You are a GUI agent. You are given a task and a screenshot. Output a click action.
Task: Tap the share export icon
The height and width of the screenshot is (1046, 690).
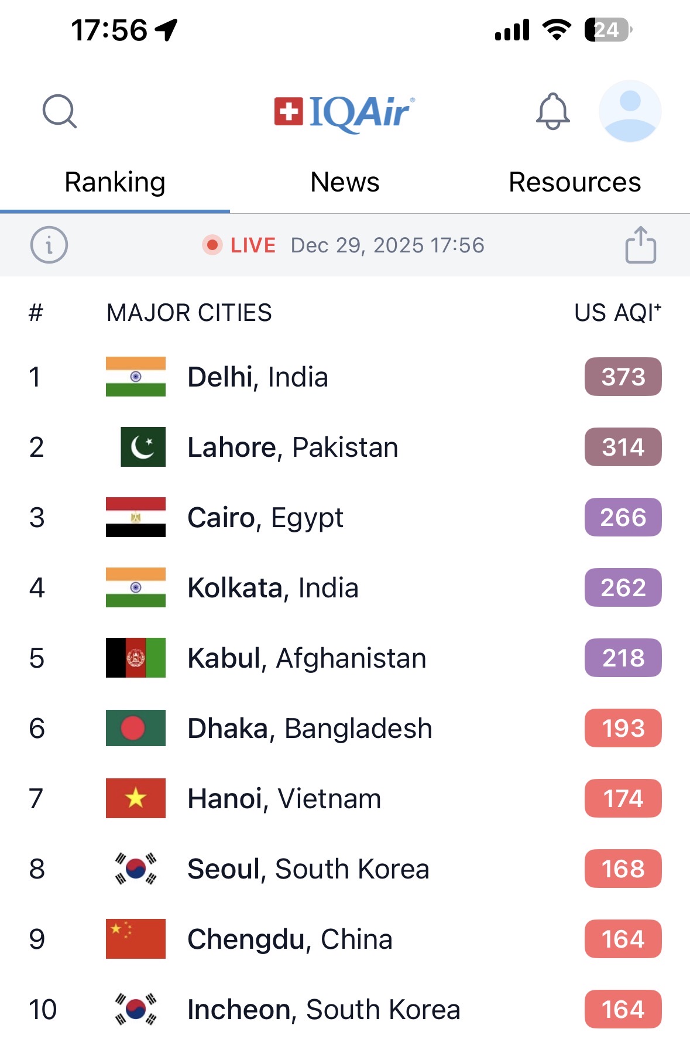click(640, 245)
